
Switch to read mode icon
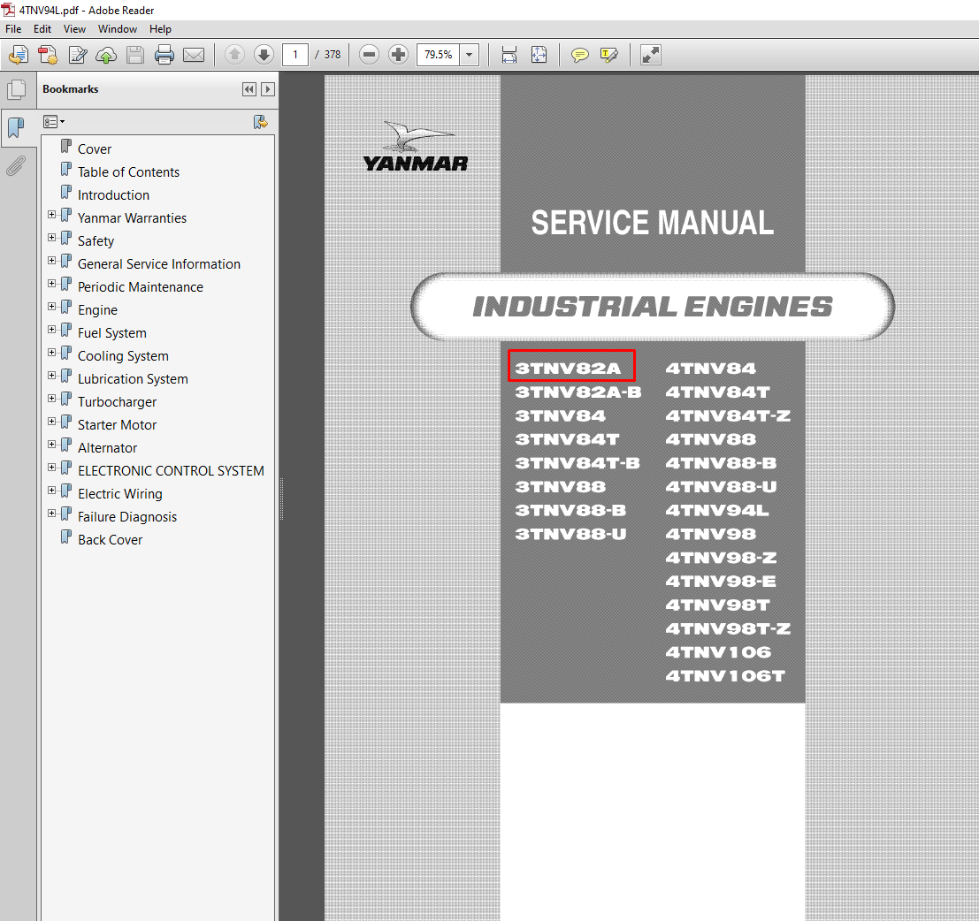[x=651, y=55]
